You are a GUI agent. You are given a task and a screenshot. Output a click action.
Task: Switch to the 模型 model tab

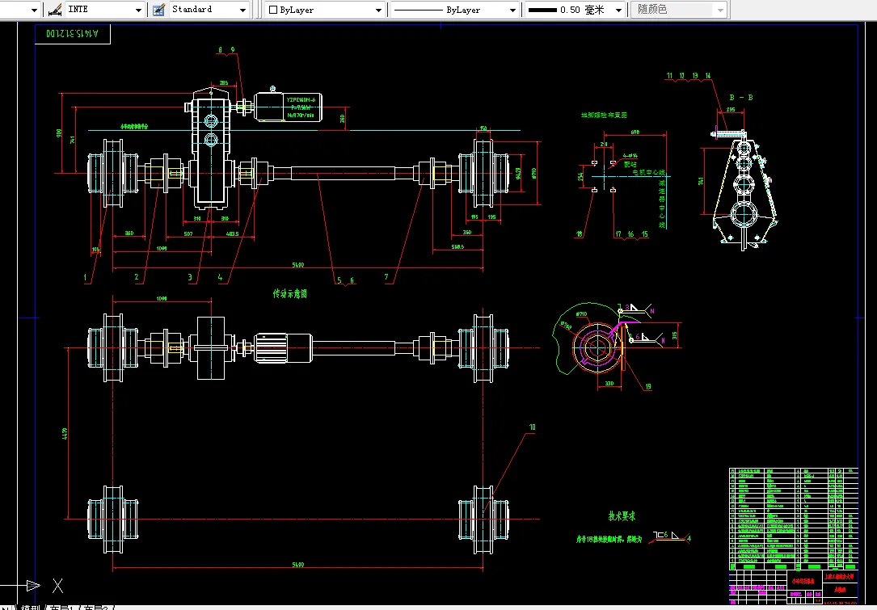(31, 608)
